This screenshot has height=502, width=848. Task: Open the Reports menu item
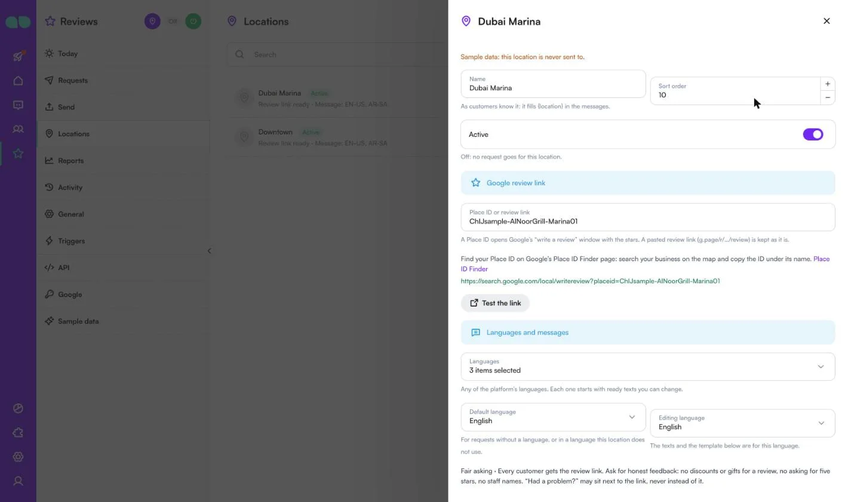pyautogui.click(x=124, y=161)
